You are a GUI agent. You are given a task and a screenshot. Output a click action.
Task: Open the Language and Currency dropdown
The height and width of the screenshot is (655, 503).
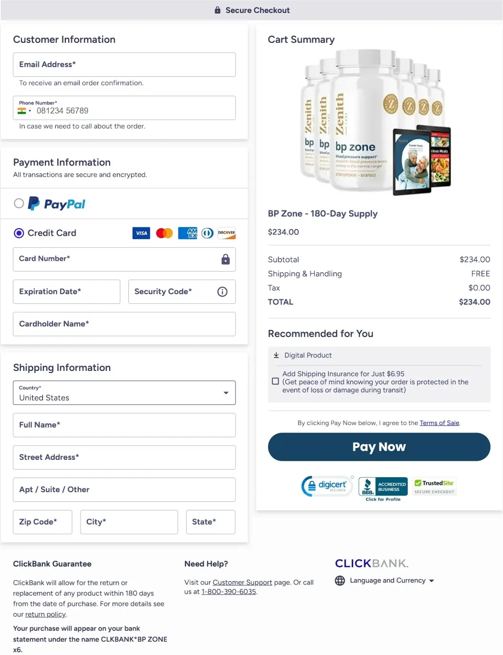point(384,581)
